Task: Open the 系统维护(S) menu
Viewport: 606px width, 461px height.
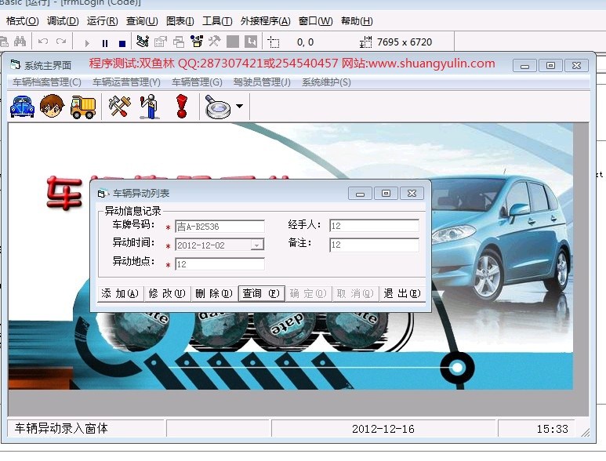Action: [326, 82]
